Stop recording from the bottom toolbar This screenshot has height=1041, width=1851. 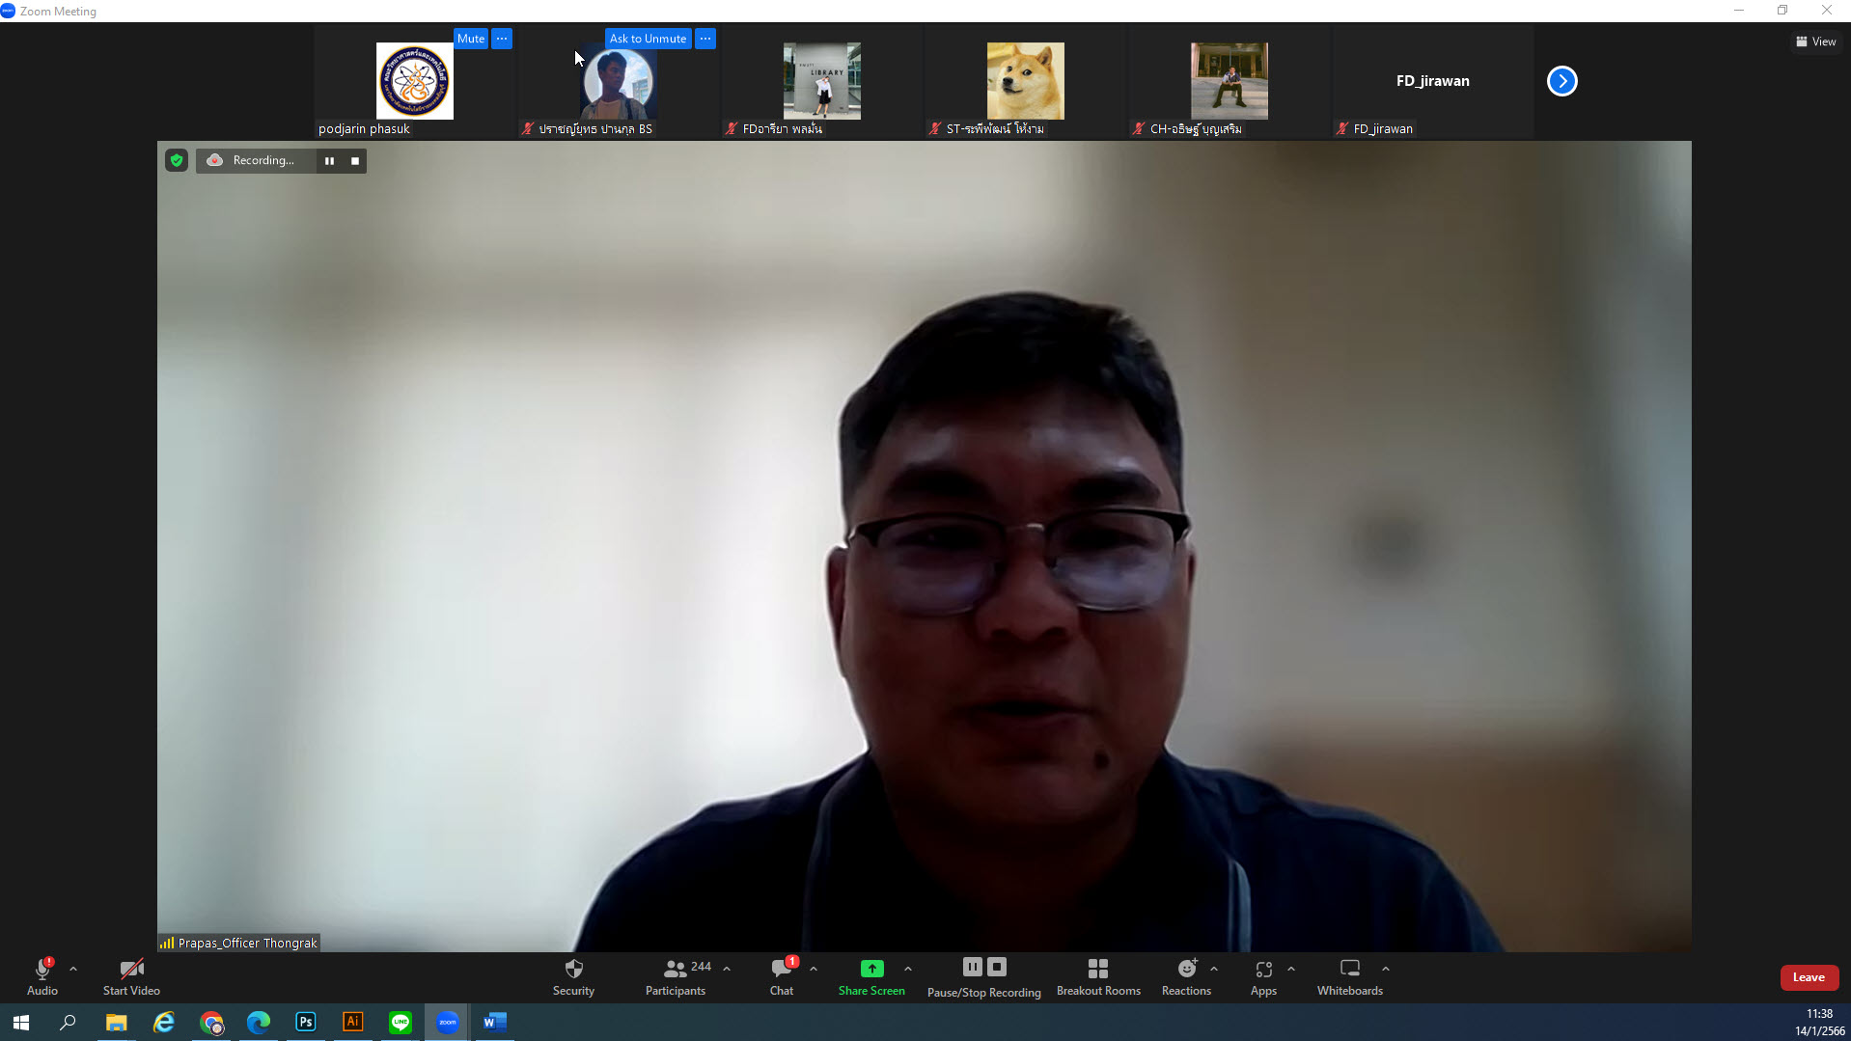pos(997,967)
